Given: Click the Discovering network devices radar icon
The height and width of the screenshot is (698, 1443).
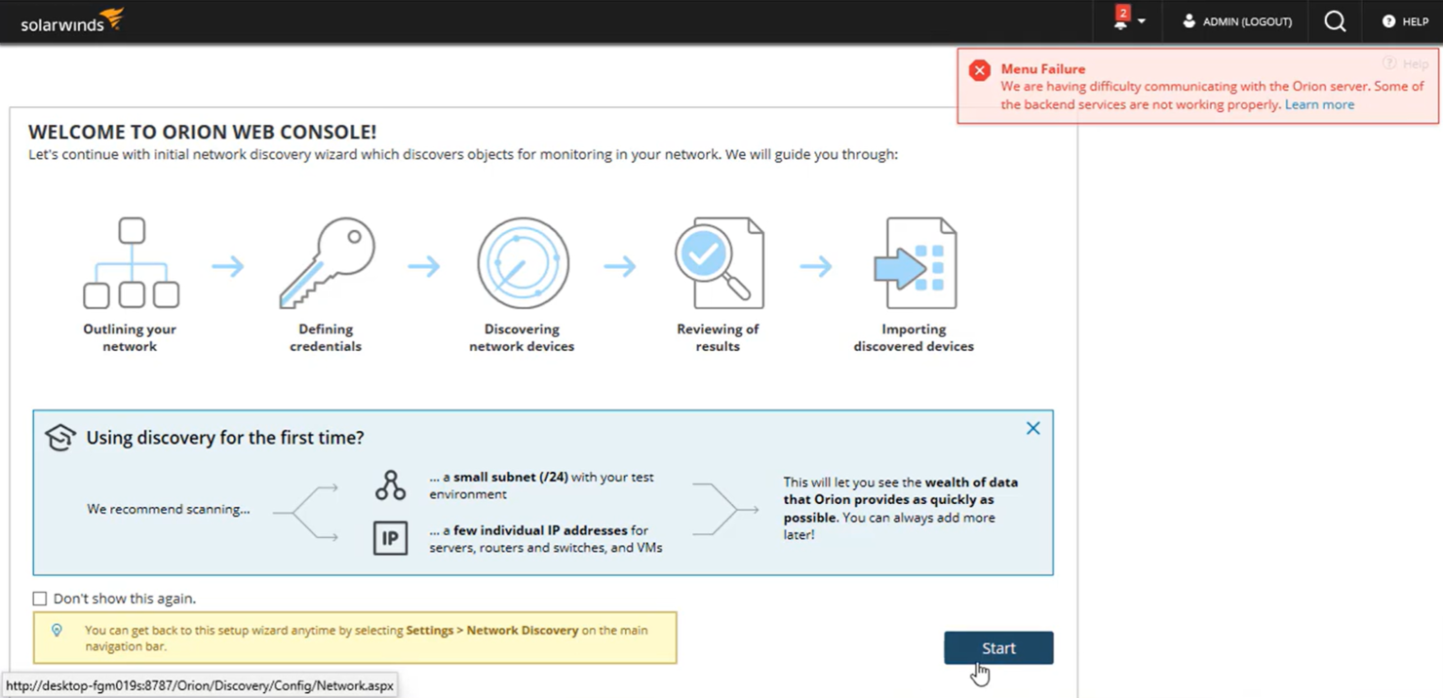Looking at the screenshot, I should pos(523,260).
